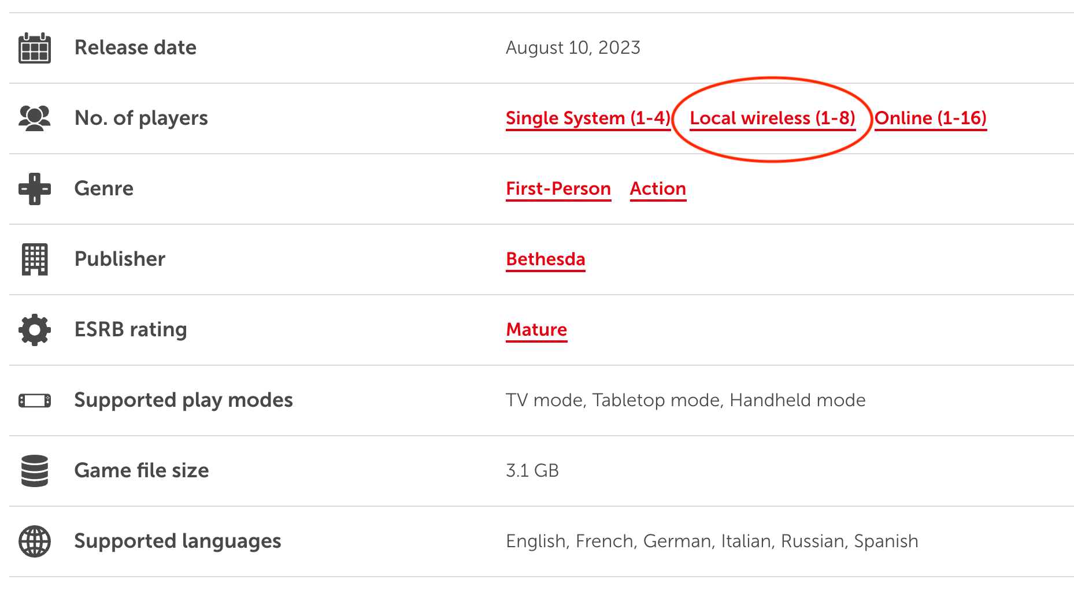Open the Local wireless (1-8) link
Image resolution: width=1074 pixels, height=594 pixels.
(x=772, y=118)
